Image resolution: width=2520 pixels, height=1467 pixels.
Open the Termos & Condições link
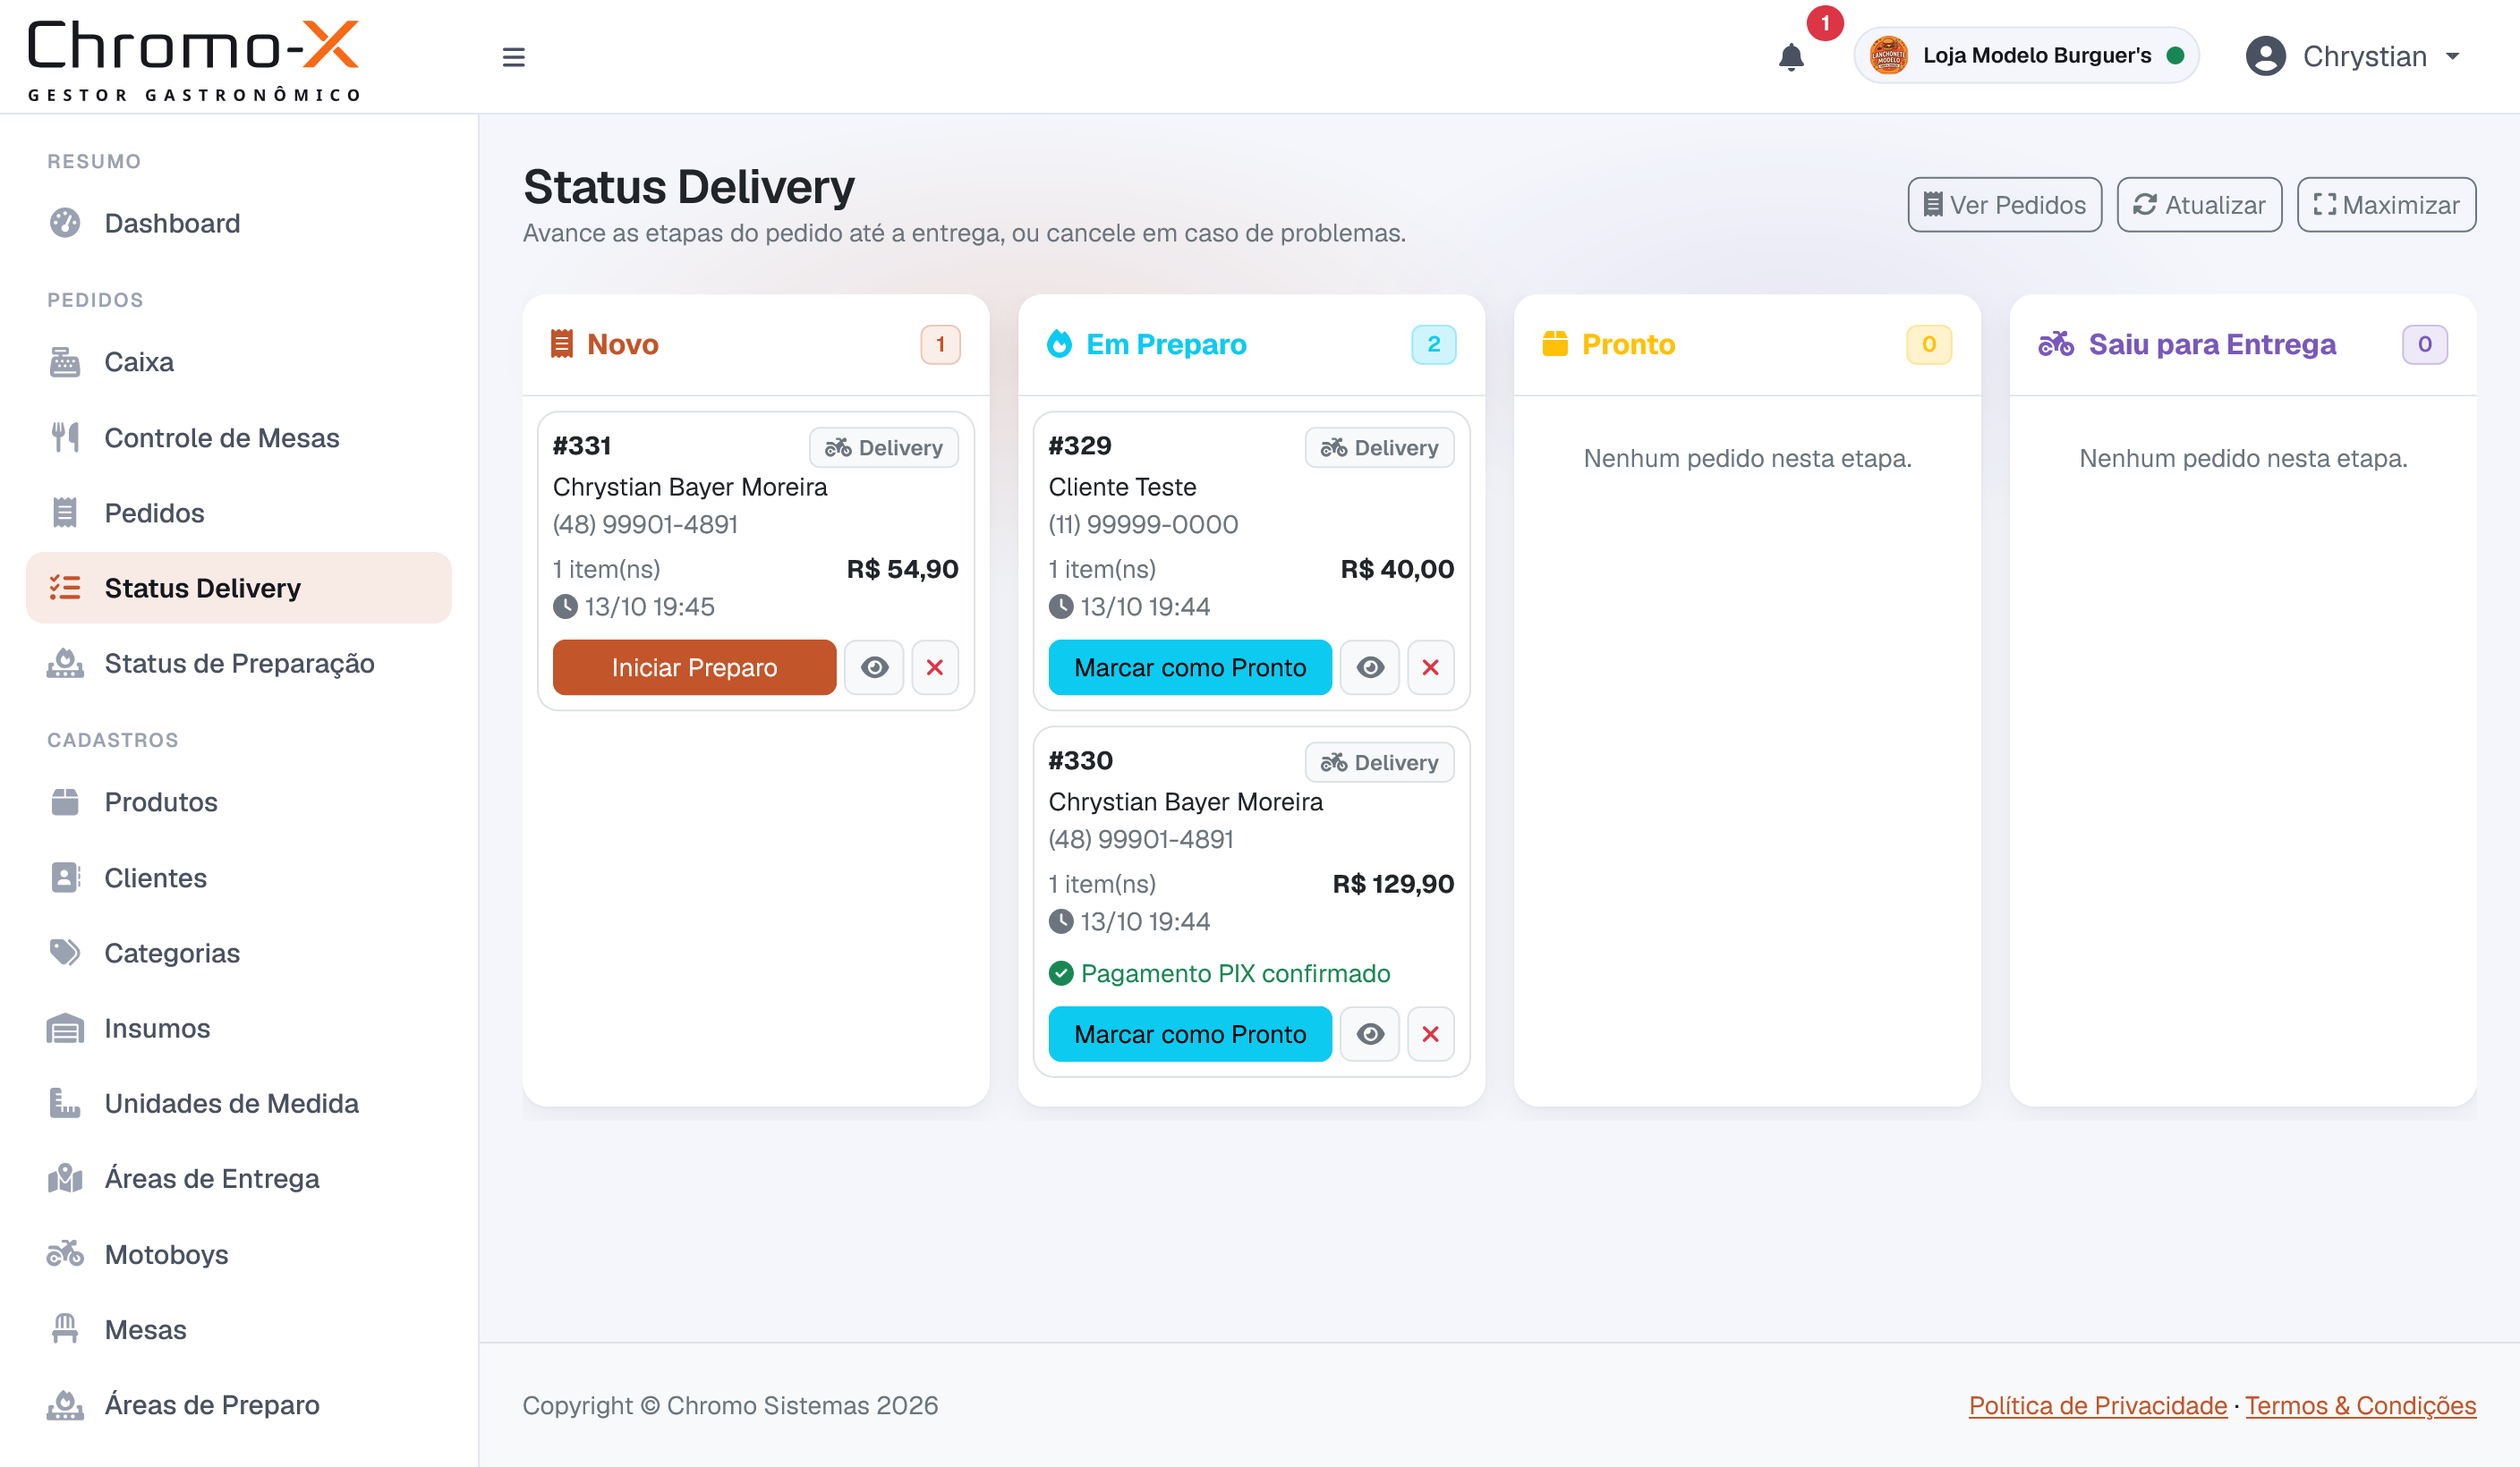point(2360,1405)
